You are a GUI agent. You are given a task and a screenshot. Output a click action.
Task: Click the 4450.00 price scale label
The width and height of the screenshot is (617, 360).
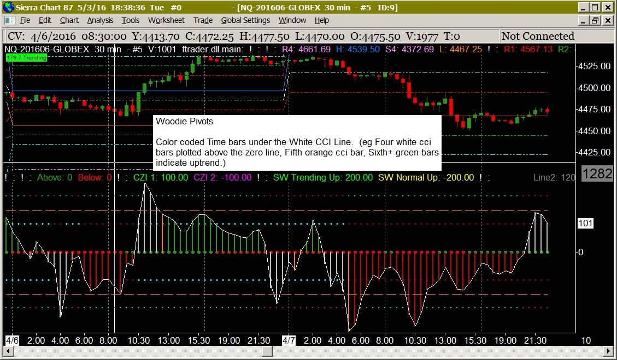pyautogui.click(x=594, y=131)
